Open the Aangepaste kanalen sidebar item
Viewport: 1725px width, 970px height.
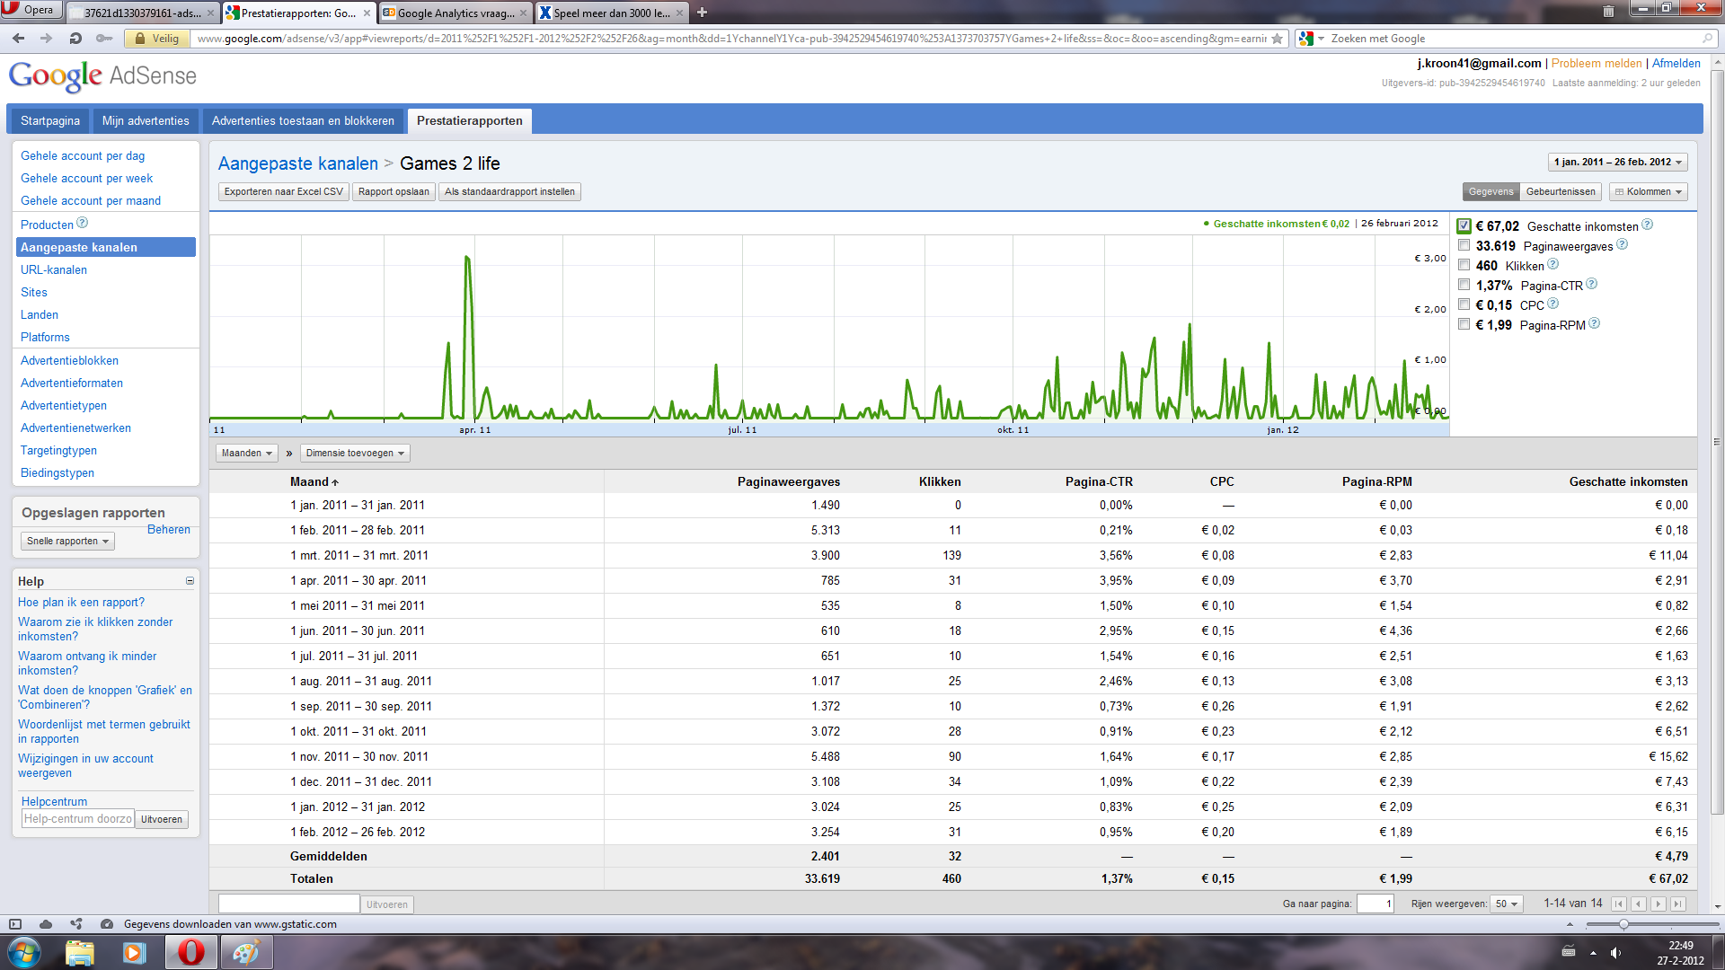click(x=106, y=247)
